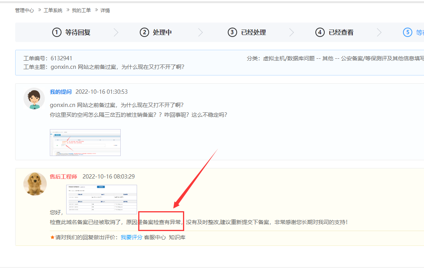Viewport: 424px width, 268px height.
Task: Click the 我的提问 author name
Action: (61, 92)
